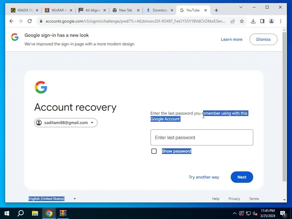Reload the current page
The image size is (292, 219).
pos(30,21)
